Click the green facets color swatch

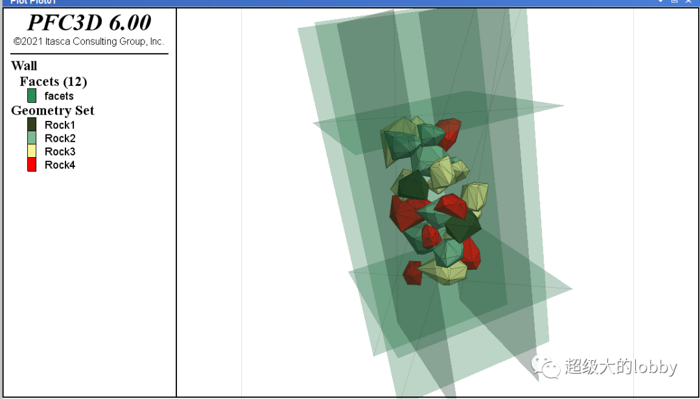click(x=32, y=96)
